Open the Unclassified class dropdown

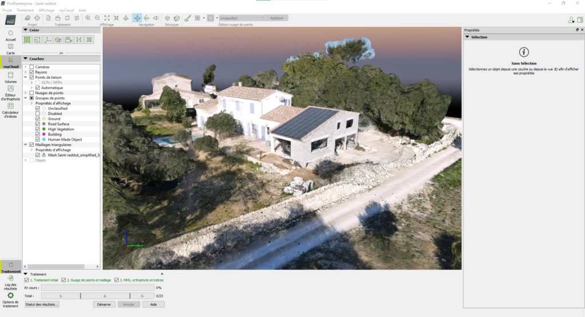242,18
